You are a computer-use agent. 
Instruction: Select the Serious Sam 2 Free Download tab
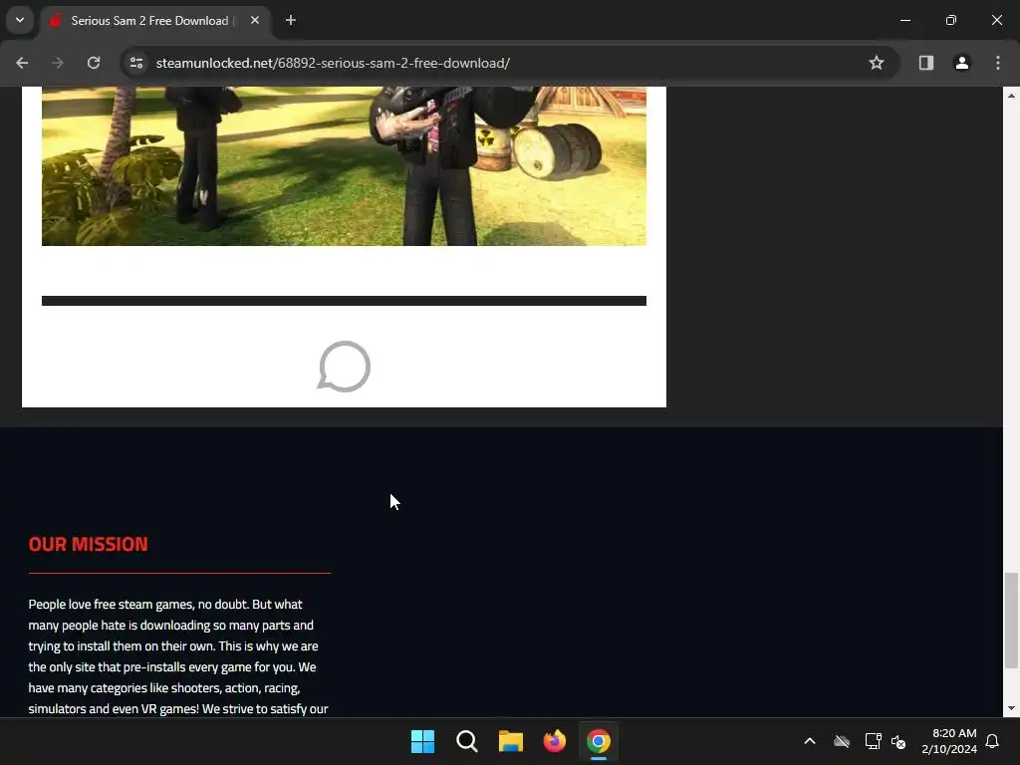click(x=154, y=21)
